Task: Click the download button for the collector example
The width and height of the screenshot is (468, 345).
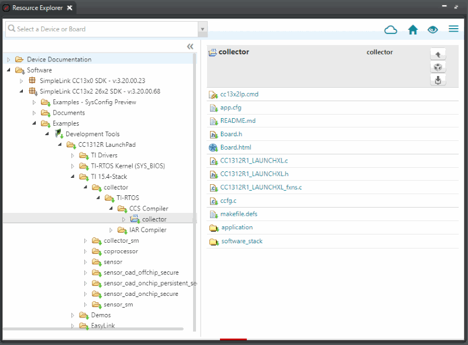Action: [438, 81]
